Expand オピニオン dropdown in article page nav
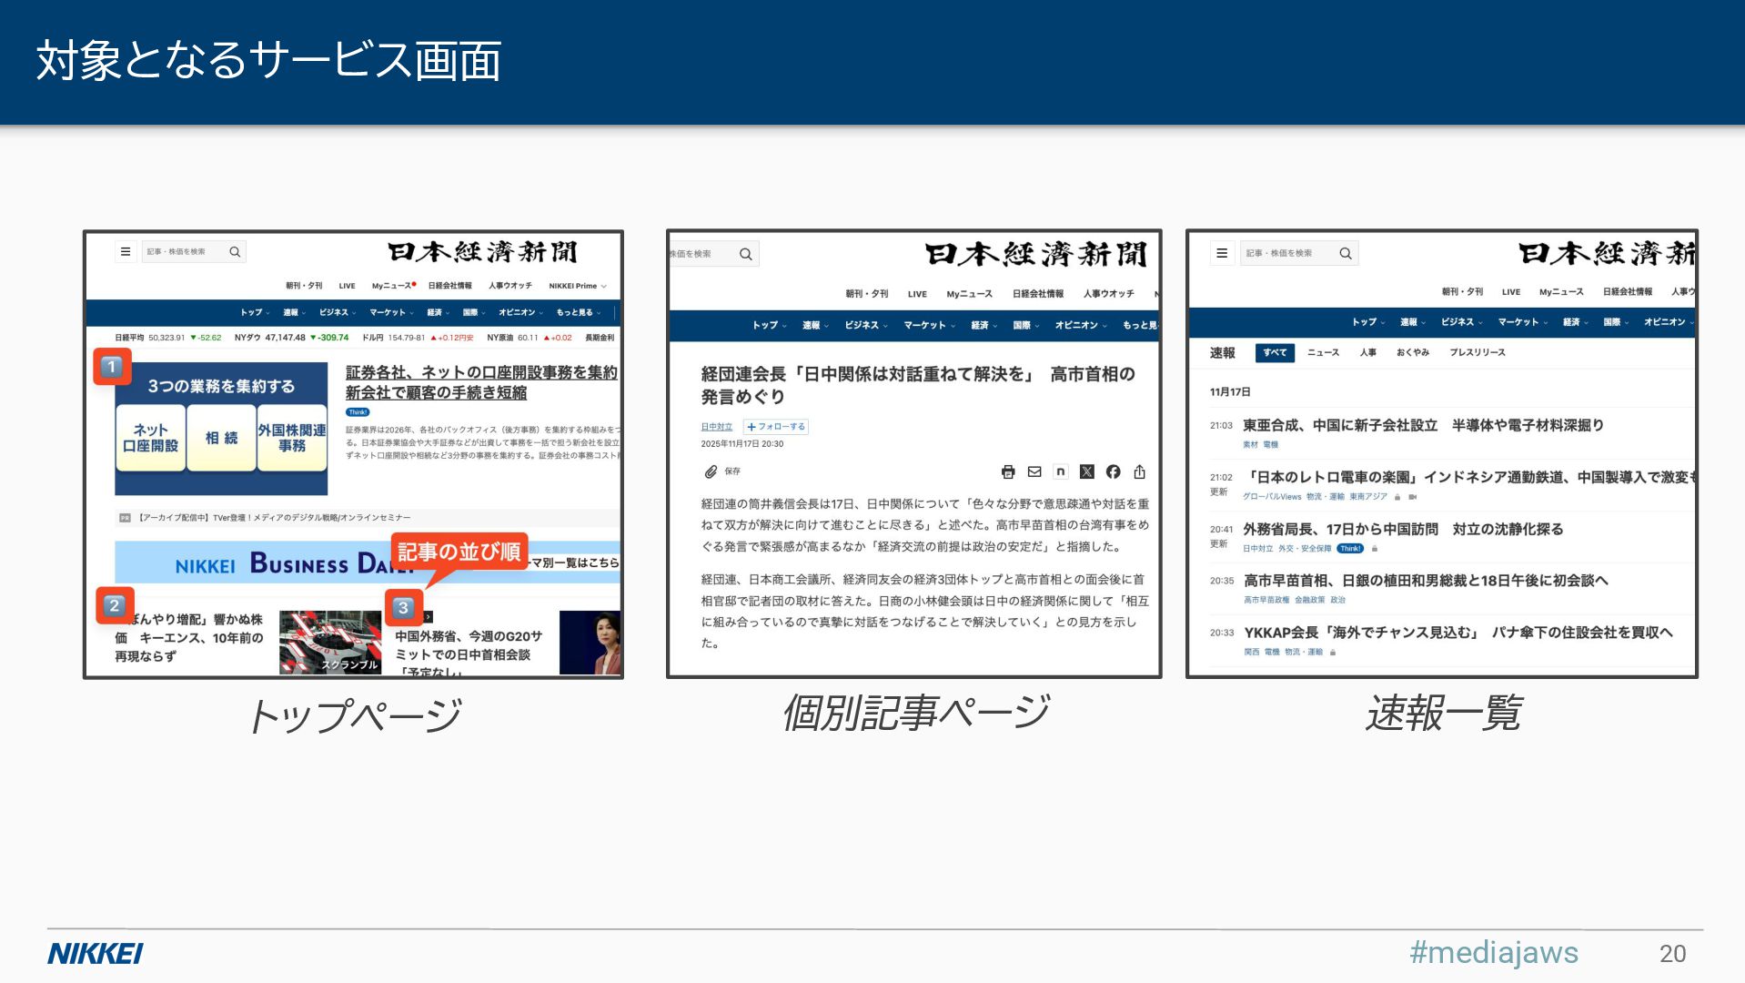The image size is (1745, 983). [1081, 325]
